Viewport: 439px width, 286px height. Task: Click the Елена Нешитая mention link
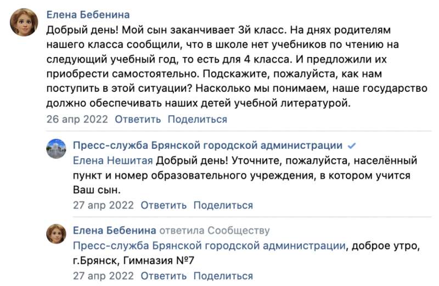tap(113, 161)
